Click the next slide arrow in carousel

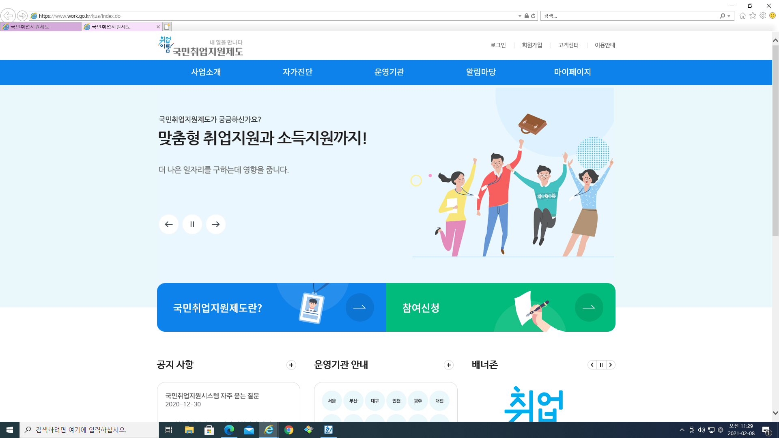pos(216,224)
